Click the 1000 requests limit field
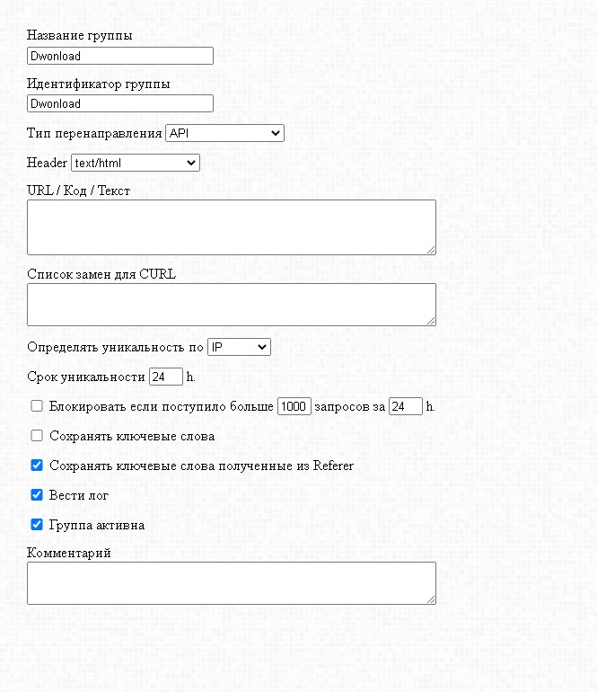Image resolution: width=597 pixels, height=692 pixels. pos(294,406)
